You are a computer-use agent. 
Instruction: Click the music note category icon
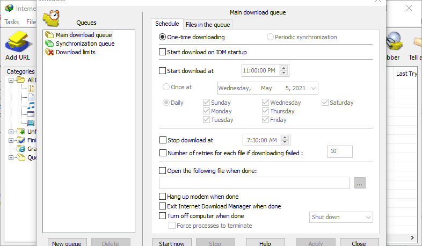pyautogui.click(x=31, y=105)
